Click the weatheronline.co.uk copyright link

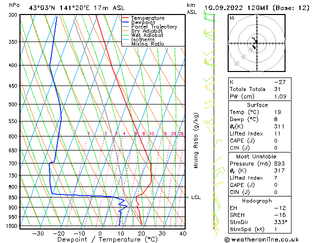tap(262, 239)
